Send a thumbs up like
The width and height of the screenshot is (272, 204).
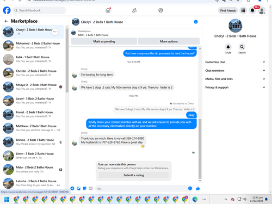(x=197, y=188)
